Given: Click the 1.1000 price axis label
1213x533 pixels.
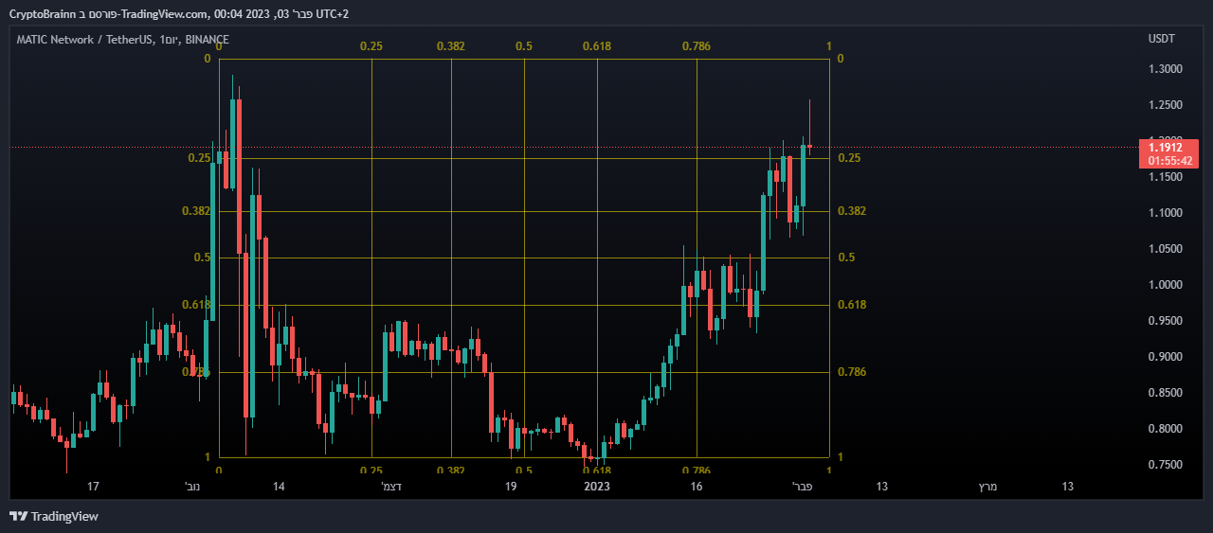Looking at the screenshot, I should [x=1165, y=213].
